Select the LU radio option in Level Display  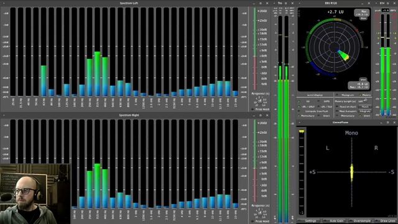[305, 101]
